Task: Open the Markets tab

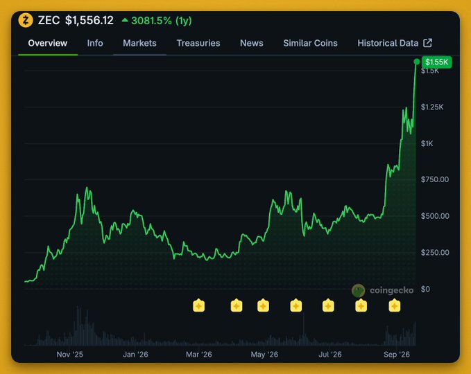Action: [139, 43]
